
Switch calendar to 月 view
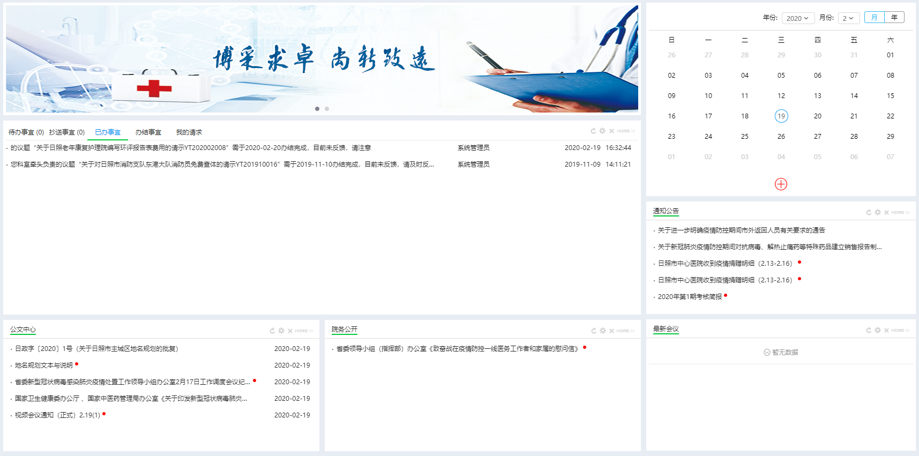(874, 18)
